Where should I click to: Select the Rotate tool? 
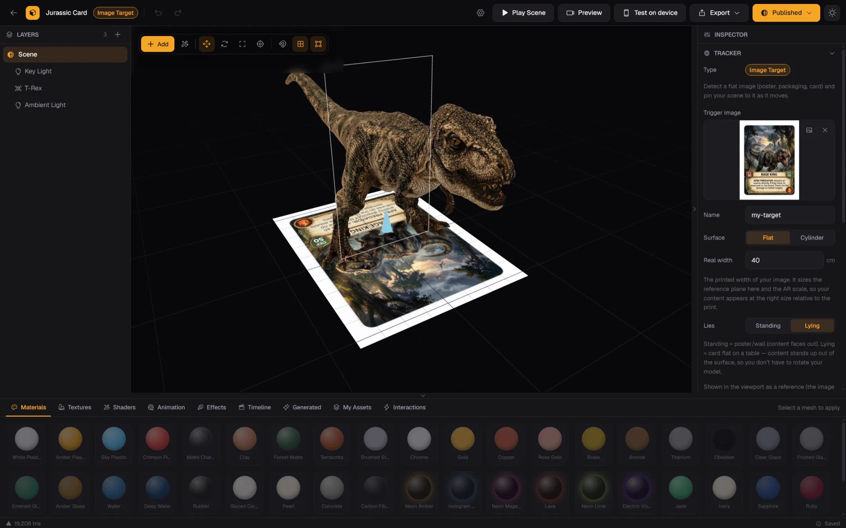pyautogui.click(x=224, y=44)
